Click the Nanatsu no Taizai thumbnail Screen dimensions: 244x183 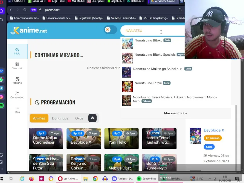click(127, 86)
